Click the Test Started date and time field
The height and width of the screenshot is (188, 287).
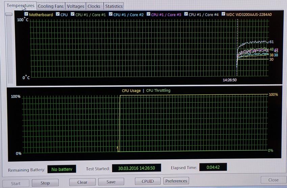point(136,168)
